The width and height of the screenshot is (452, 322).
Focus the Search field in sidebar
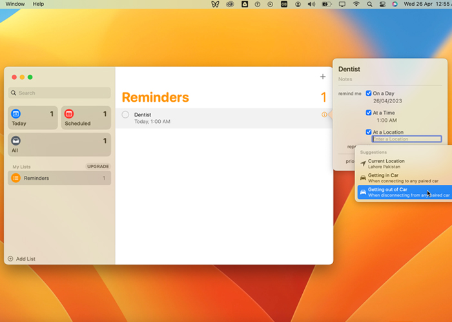59,93
